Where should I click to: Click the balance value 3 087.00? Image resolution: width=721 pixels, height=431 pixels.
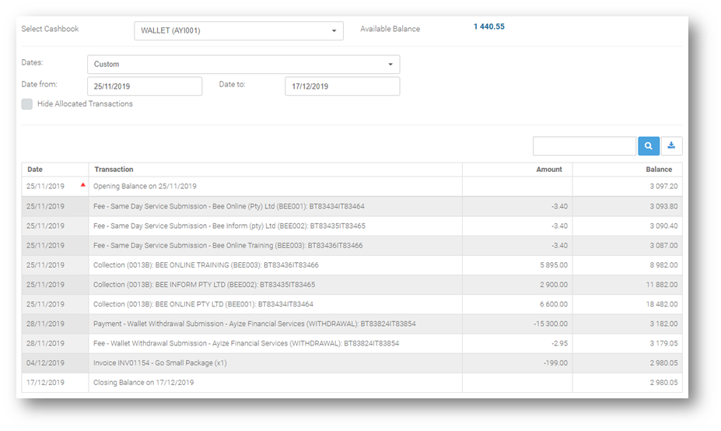[663, 246]
